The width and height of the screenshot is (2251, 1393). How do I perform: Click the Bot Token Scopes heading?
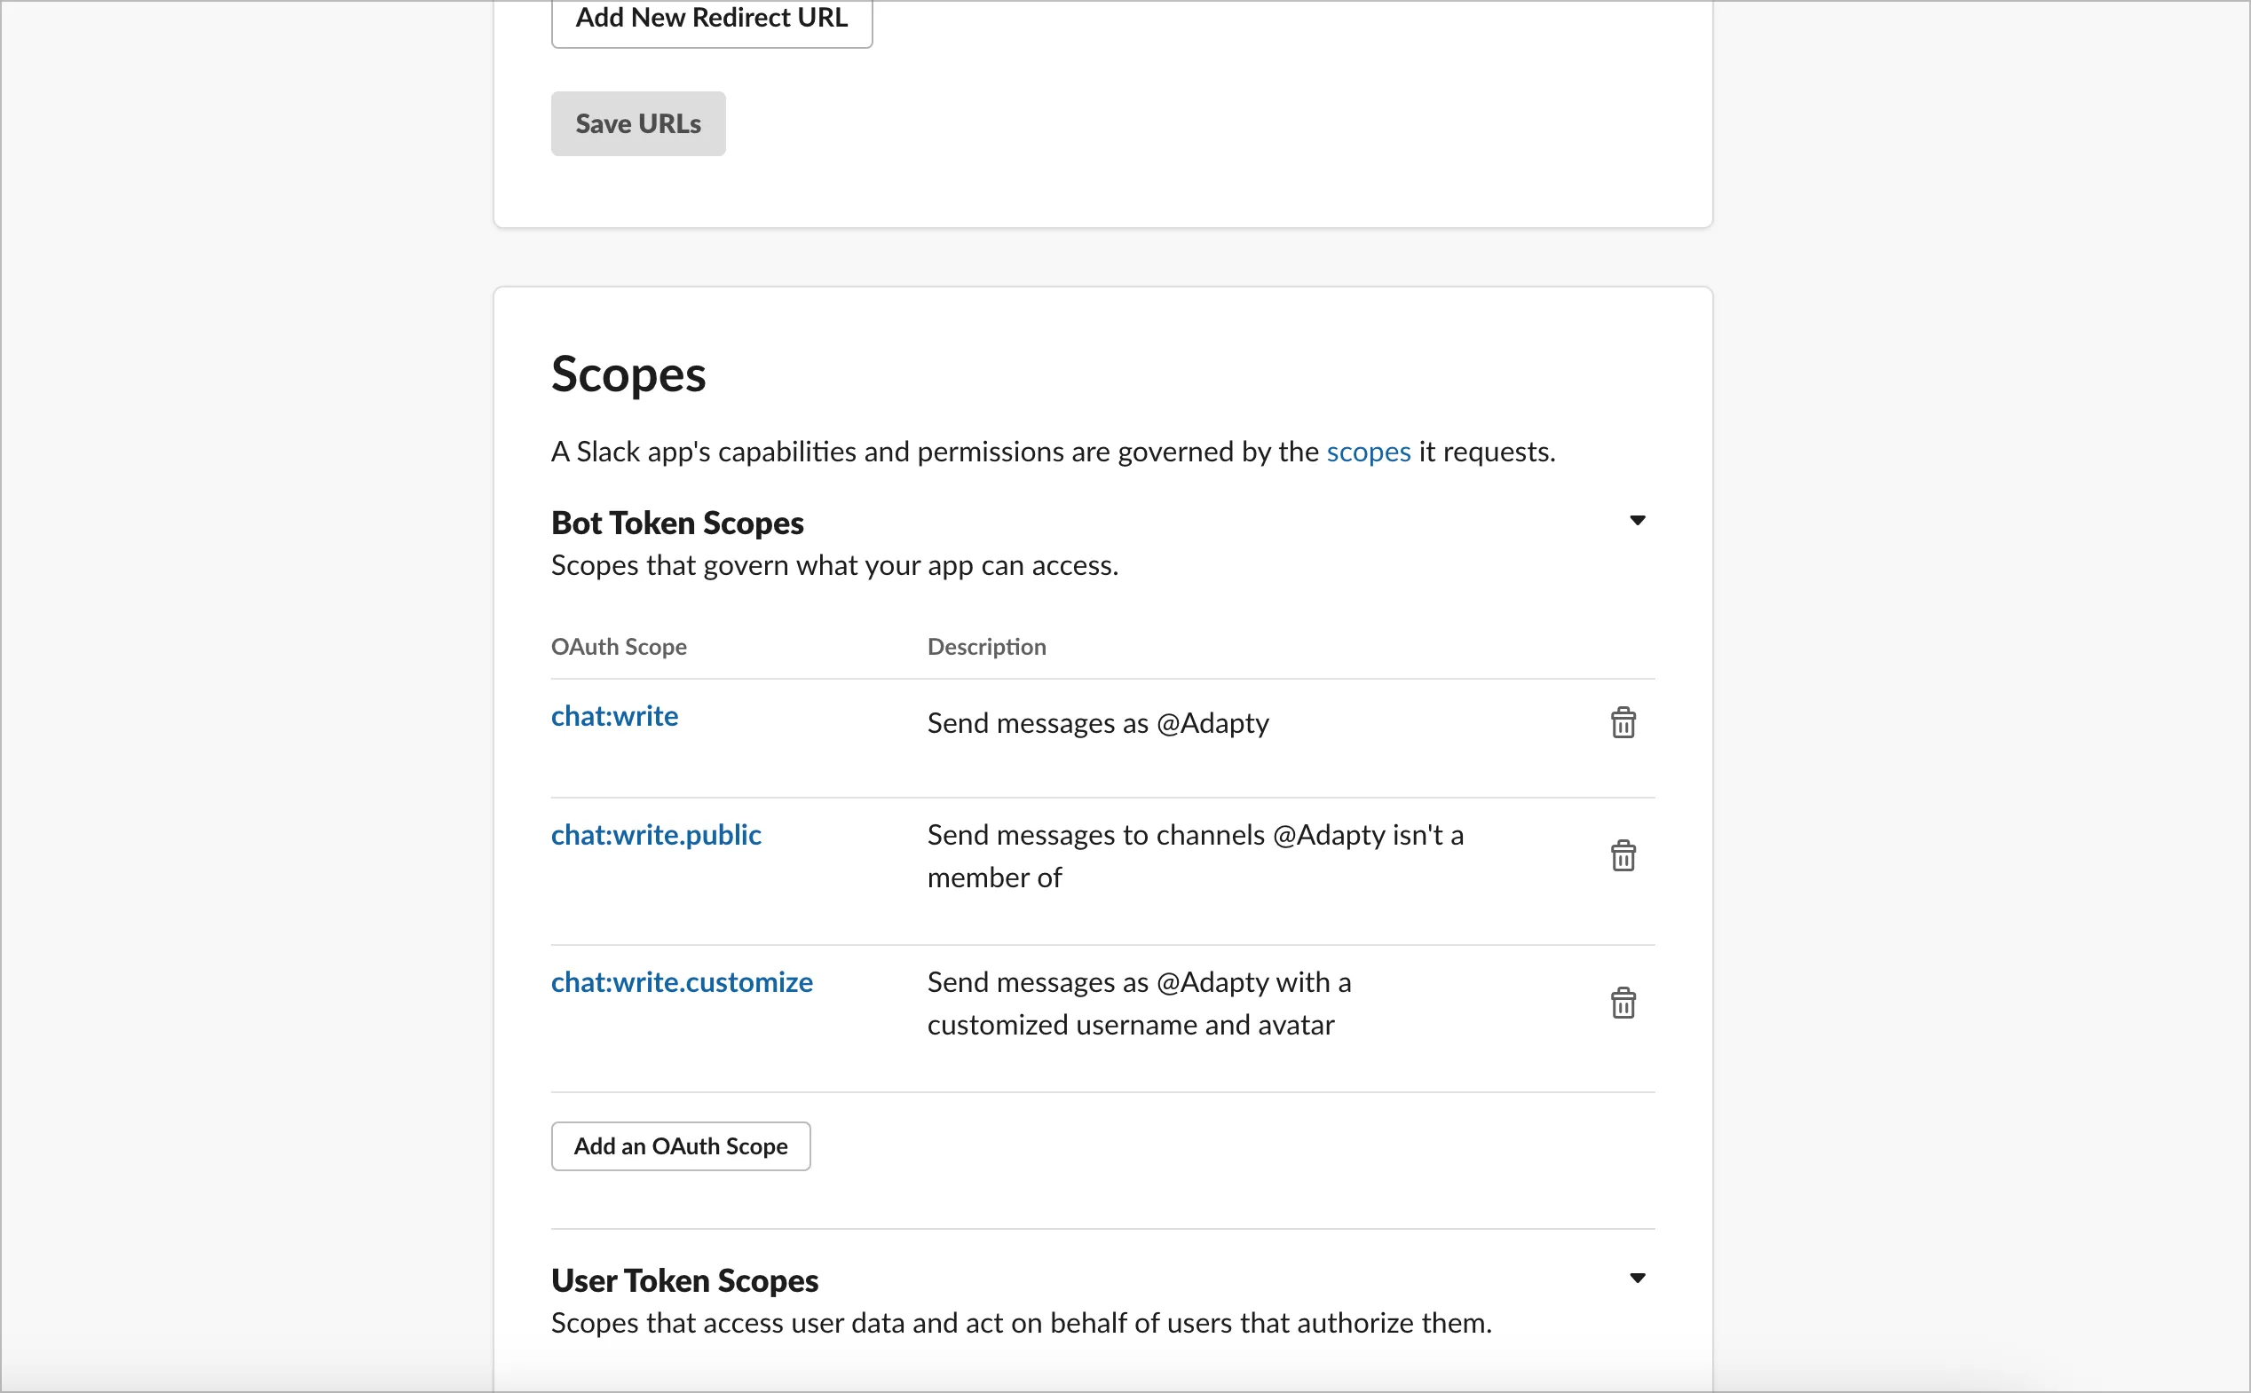[x=676, y=523]
